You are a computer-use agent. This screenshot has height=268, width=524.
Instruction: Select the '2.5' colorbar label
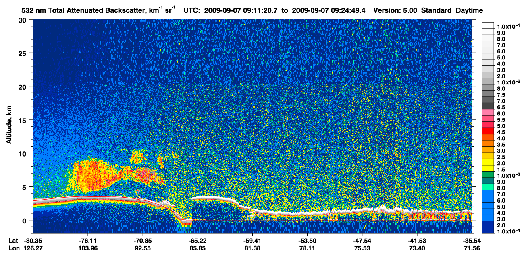click(x=501, y=157)
